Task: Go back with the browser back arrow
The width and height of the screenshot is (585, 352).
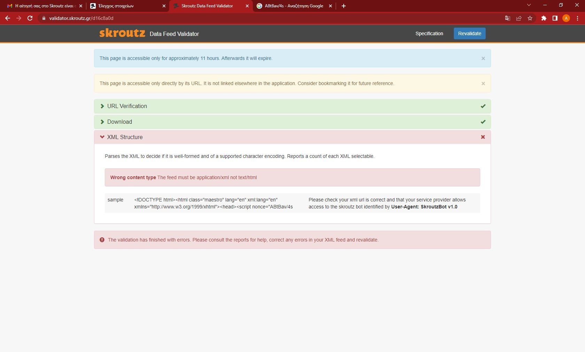Action: (8, 18)
